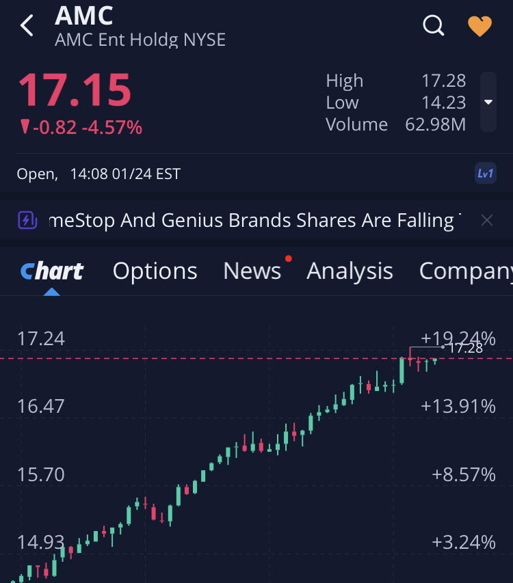Image resolution: width=513 pixels, height=583 pixels.
Task: Click the 17.28 high marker on chart
Action: click(x=466, y=348)
